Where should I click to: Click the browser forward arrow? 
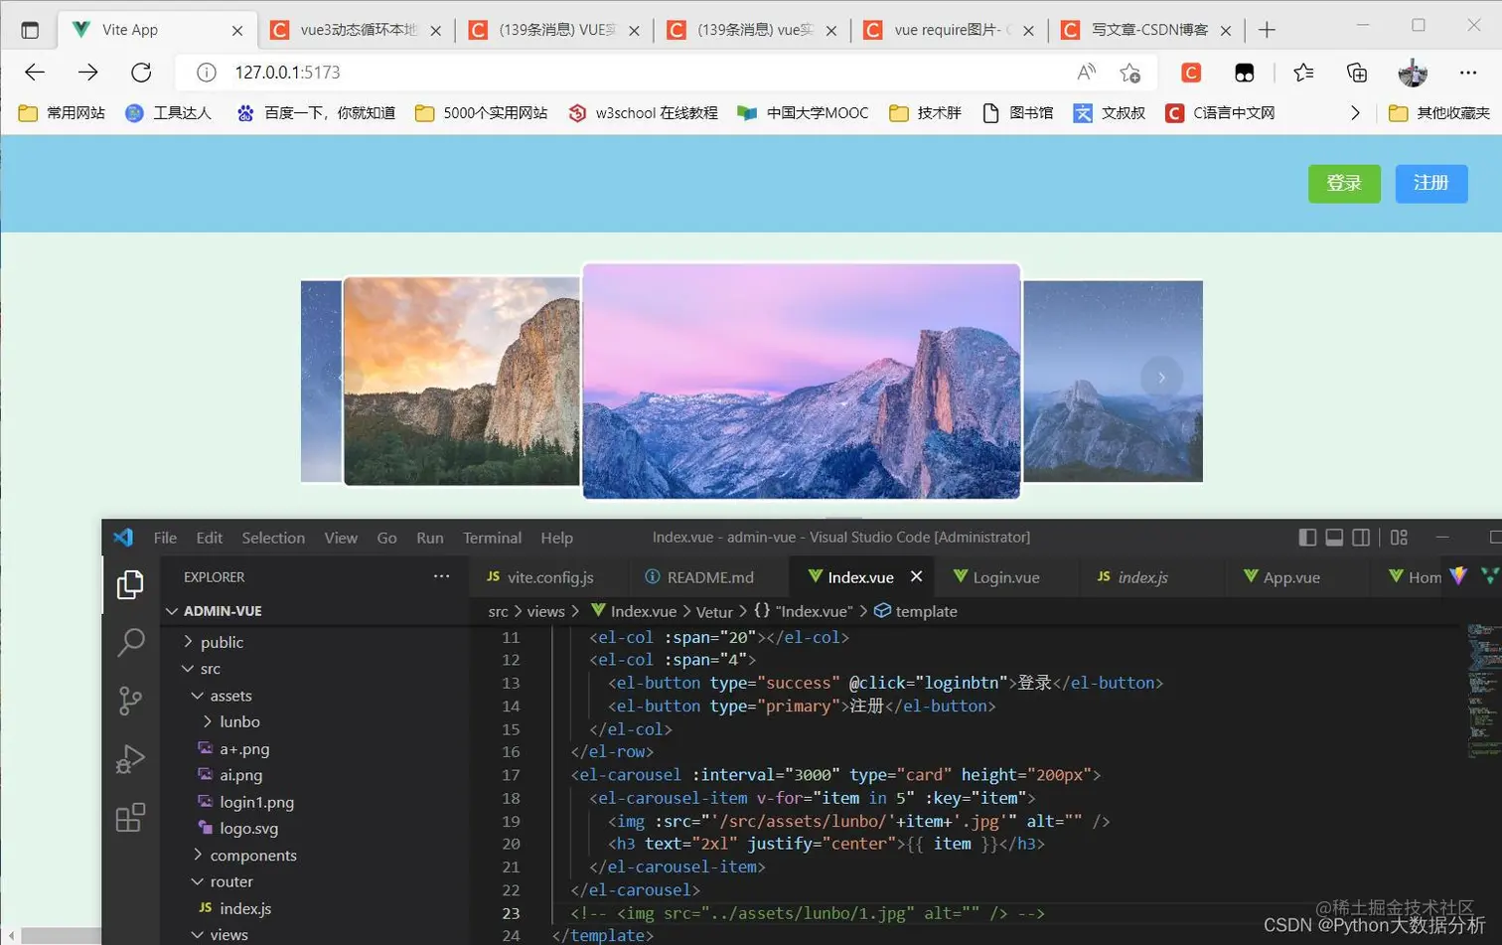pyautogui.click(x=88, y=72)
